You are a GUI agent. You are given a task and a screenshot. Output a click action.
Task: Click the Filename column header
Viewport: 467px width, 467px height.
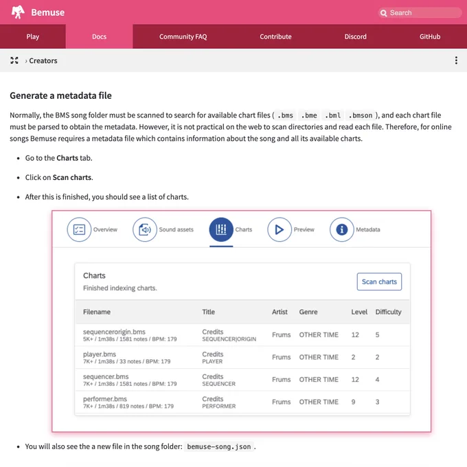pyautogui.click(x=97, y=312)
